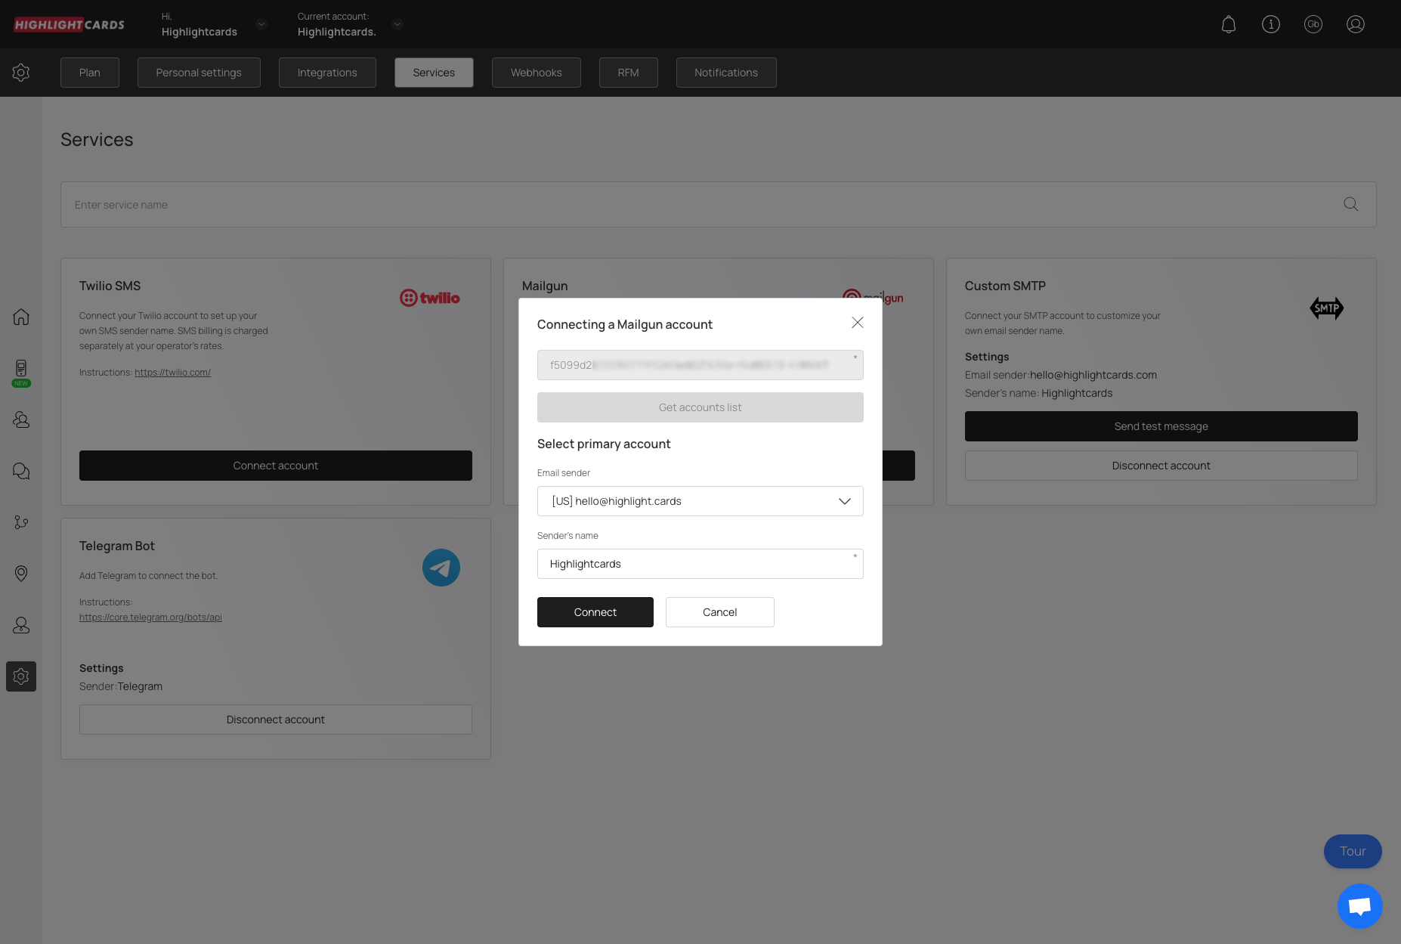Go to home via sidebar icon
1401x944 pixels.
point(21,317)
